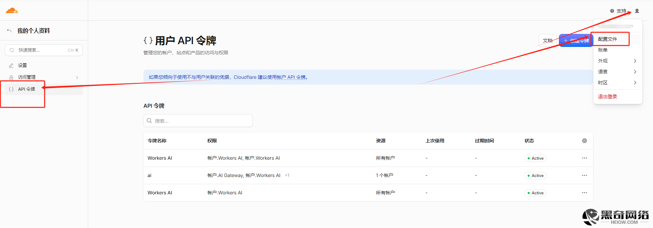The width and height of the screenshot is (653, 228).
Task: Click the 资源 column header
Action: tap(381, 141)
